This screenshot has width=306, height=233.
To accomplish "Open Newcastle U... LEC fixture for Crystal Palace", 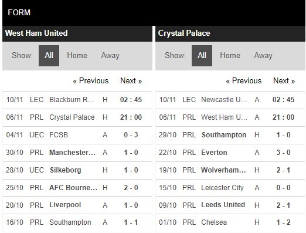I will tap(230, 100).
